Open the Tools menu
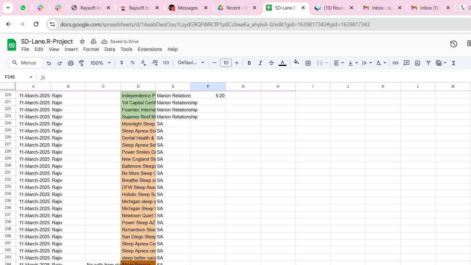The height and width of the screenshot is (265, 471). pyautogui.click(x=126, y=49)
